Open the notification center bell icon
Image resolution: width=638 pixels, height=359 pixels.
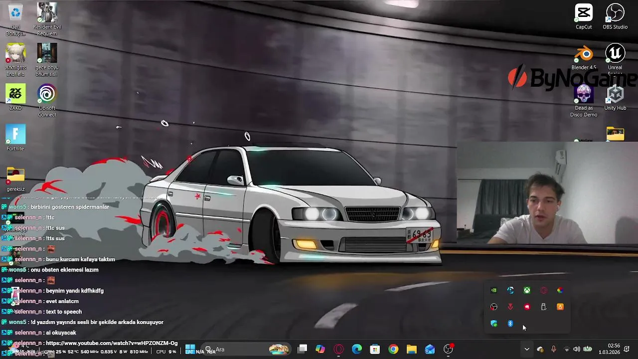627,349
